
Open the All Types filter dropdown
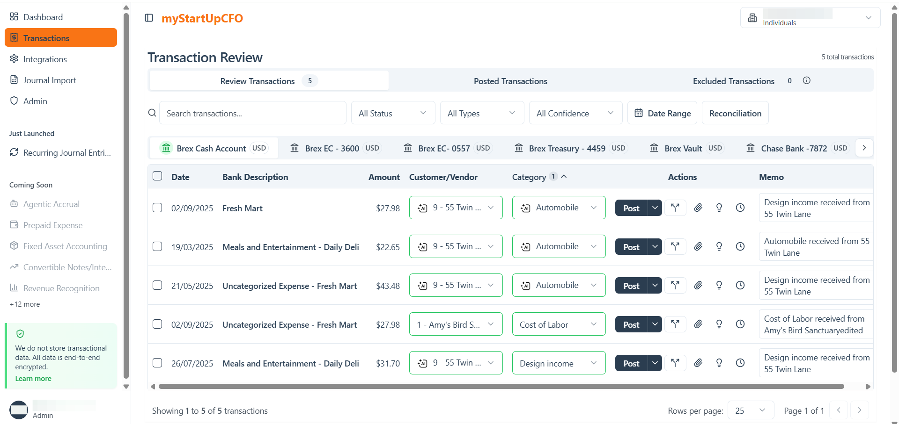[482, 113]
